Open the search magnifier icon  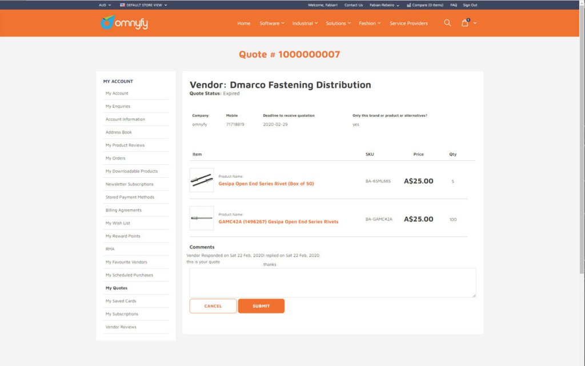447,23
